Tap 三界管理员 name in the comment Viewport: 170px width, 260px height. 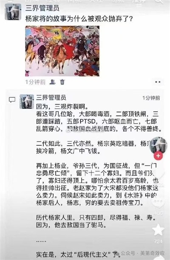point(51,97)
